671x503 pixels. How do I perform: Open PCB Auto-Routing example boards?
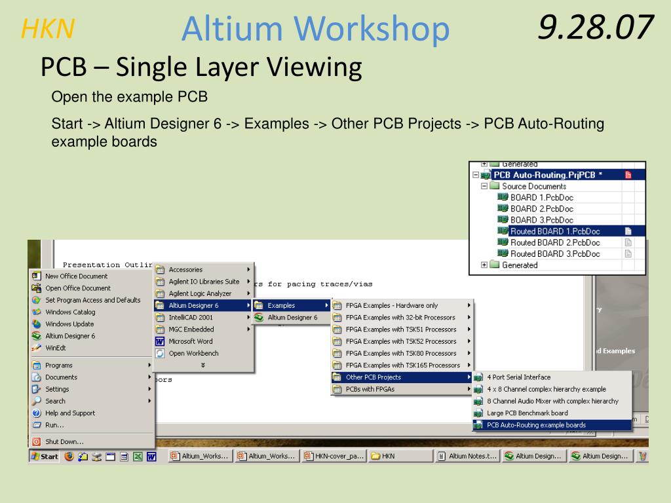tap(552, 426)
